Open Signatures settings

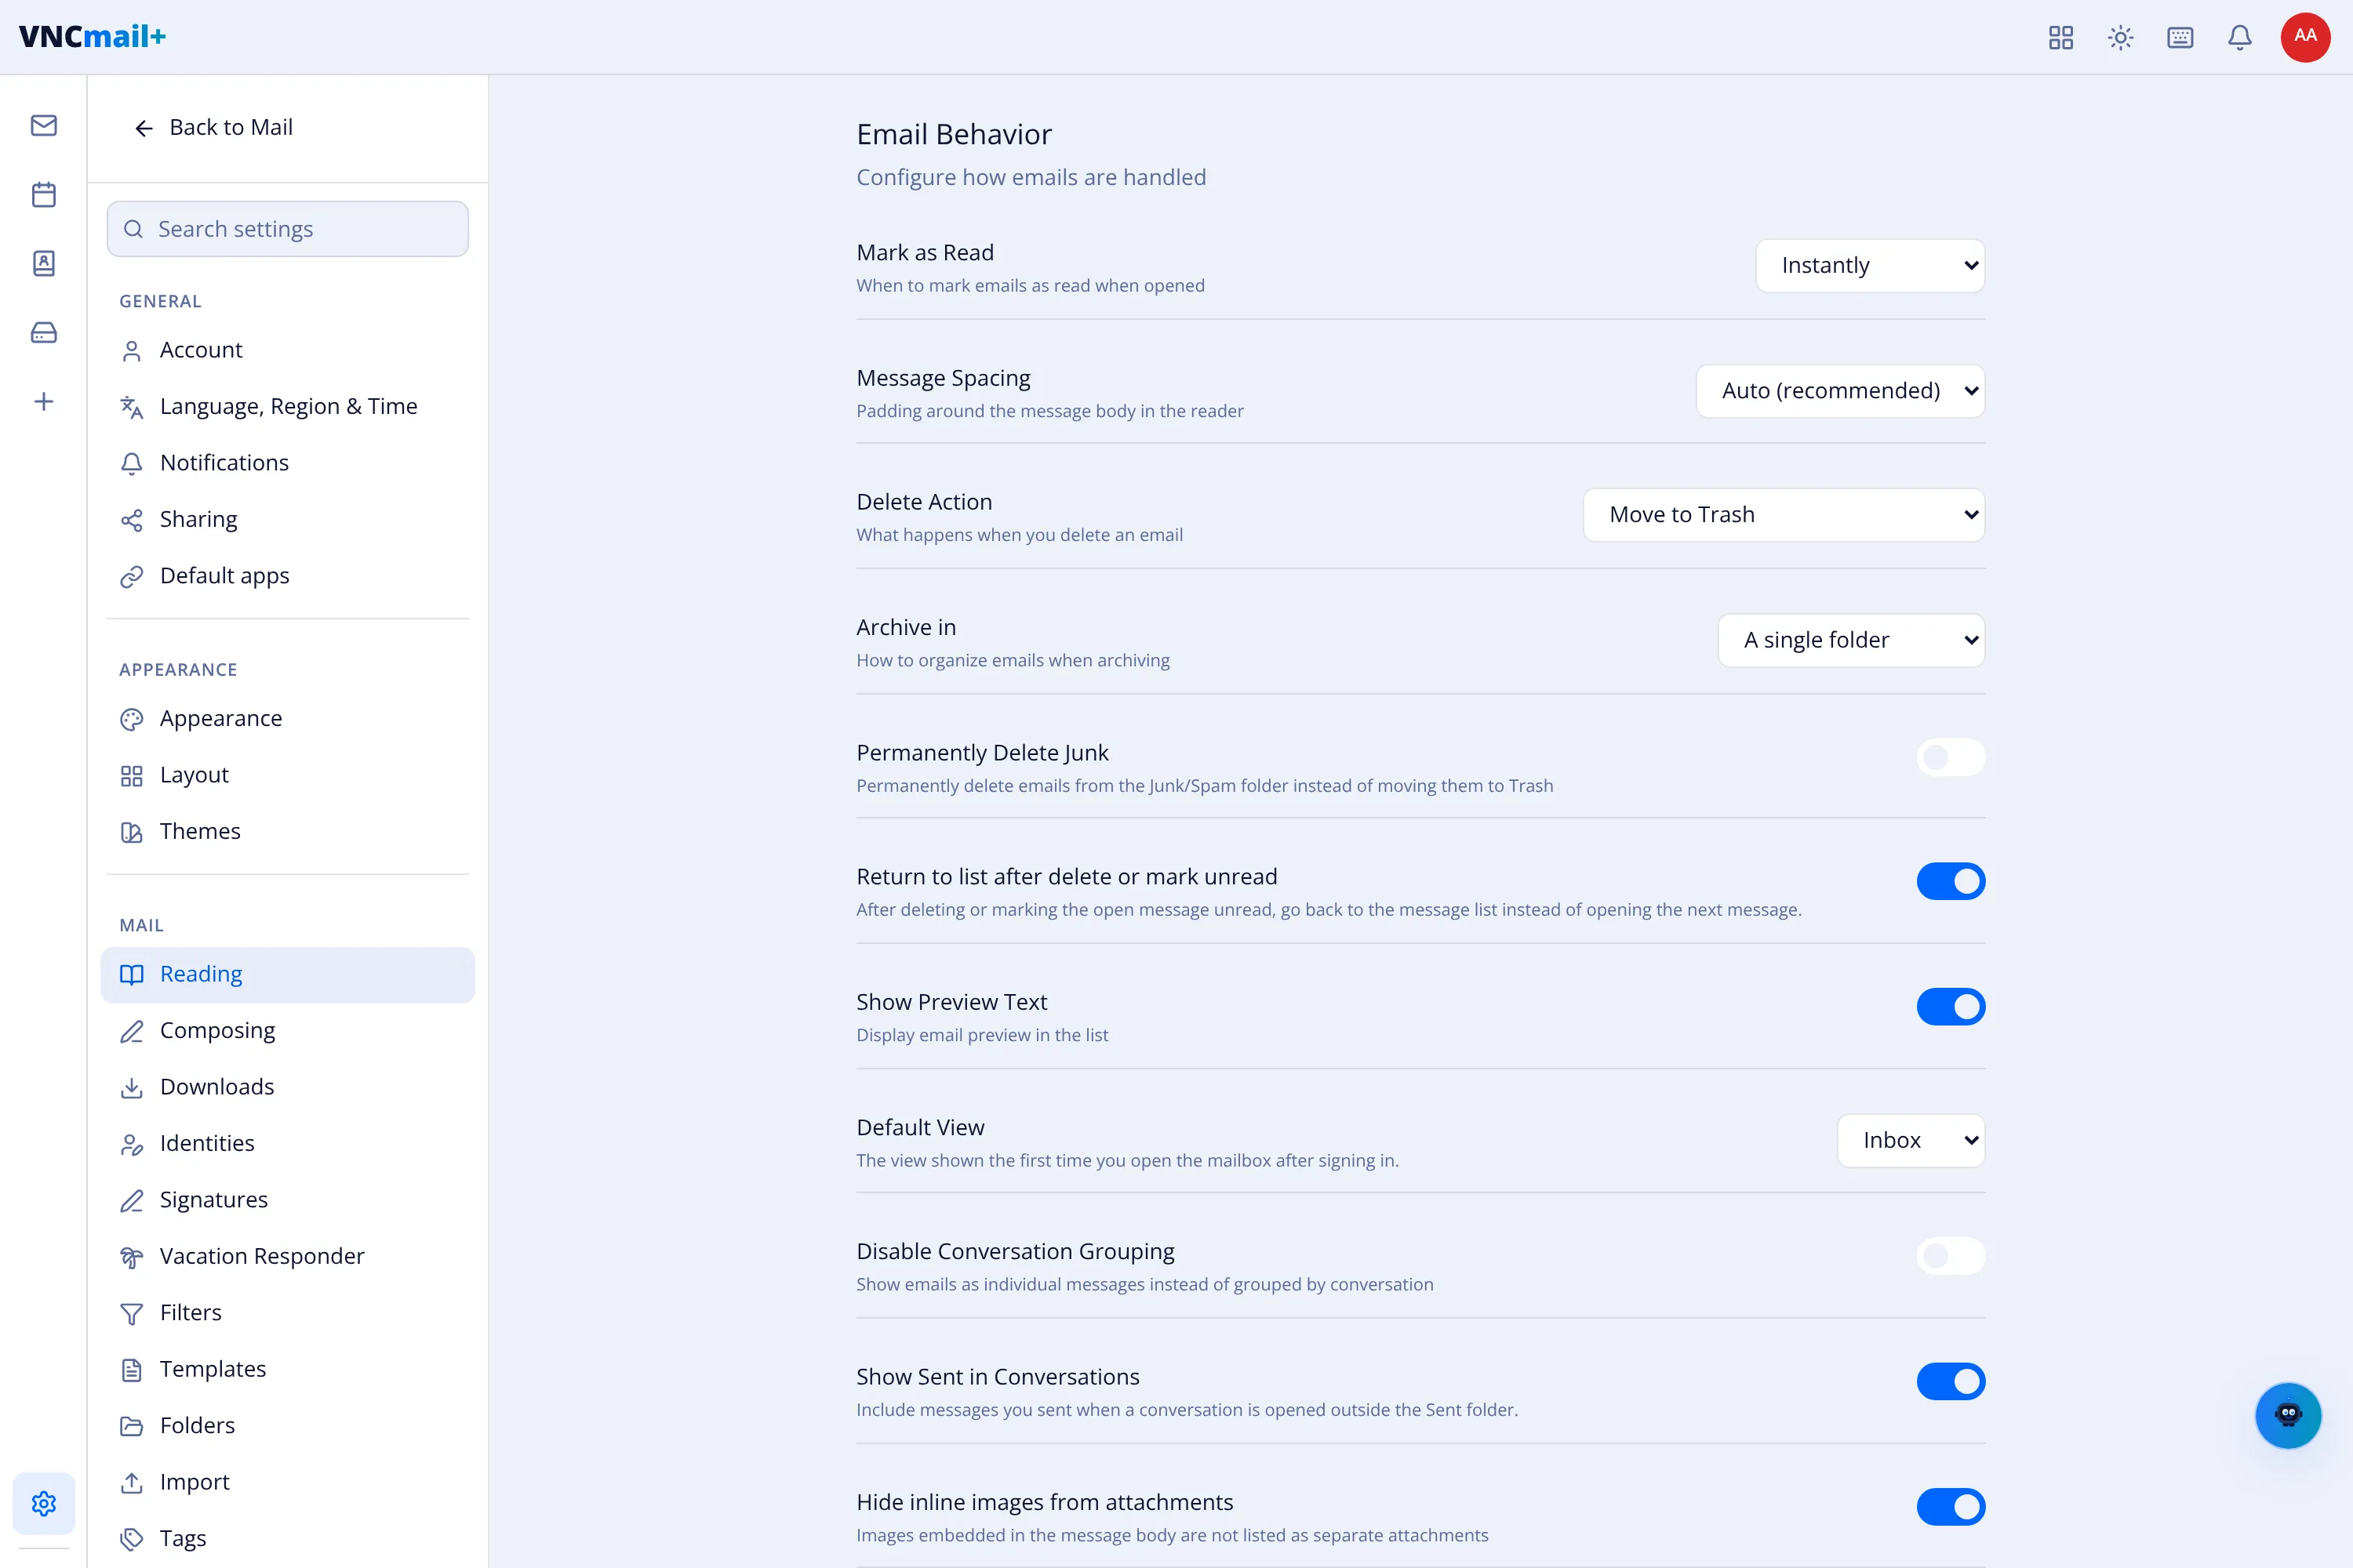(x=287, y=1200)
